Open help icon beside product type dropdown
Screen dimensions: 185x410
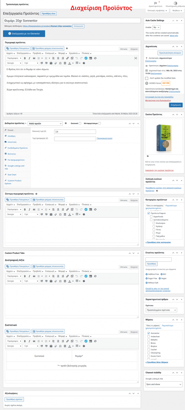click(x=66, y=123)
